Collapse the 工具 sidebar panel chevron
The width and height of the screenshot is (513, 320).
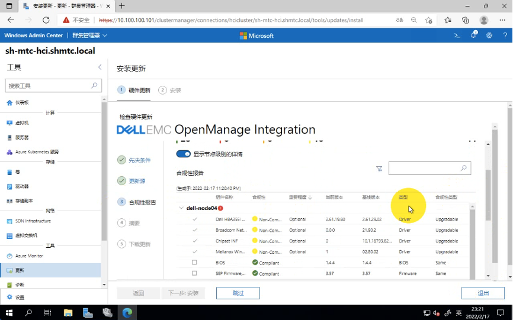(100, 67)
